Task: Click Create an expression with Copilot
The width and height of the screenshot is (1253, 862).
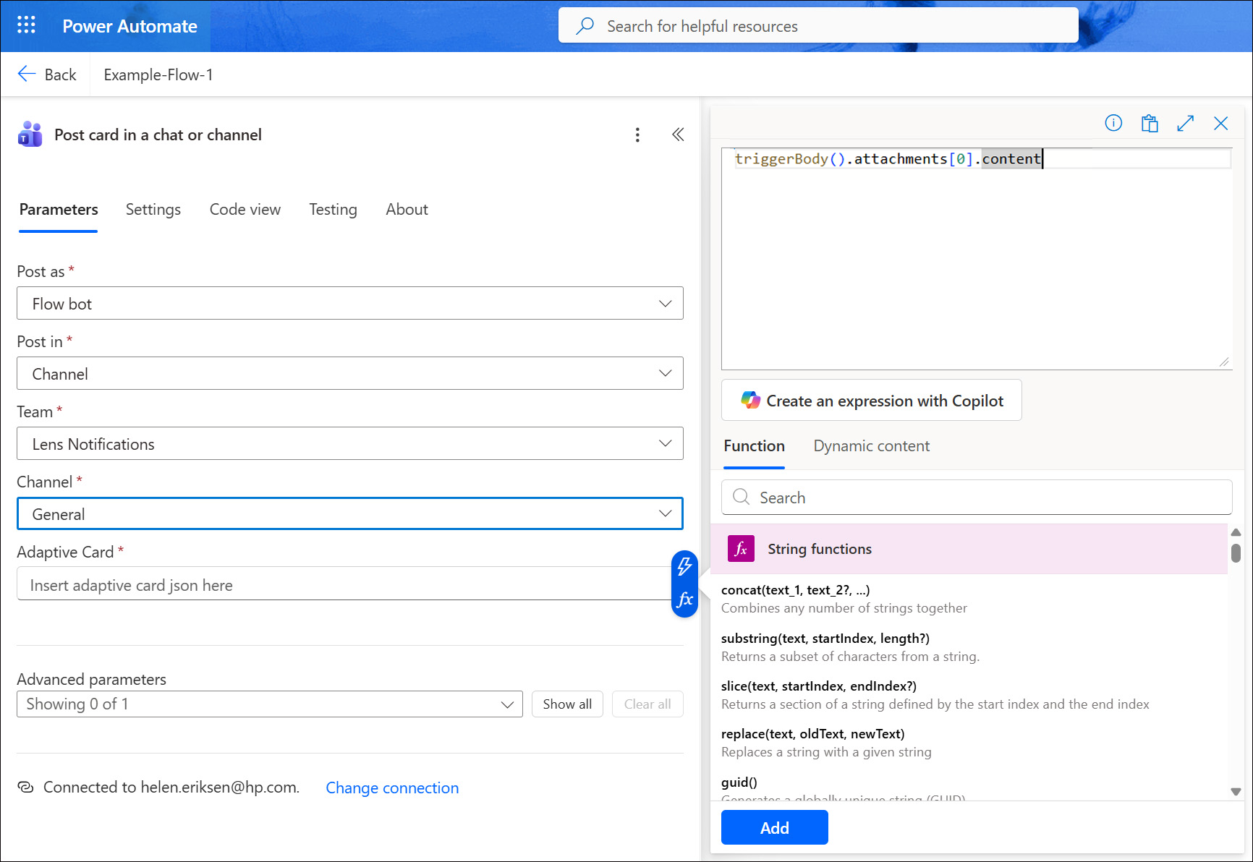Action: (x=871, y=400)
